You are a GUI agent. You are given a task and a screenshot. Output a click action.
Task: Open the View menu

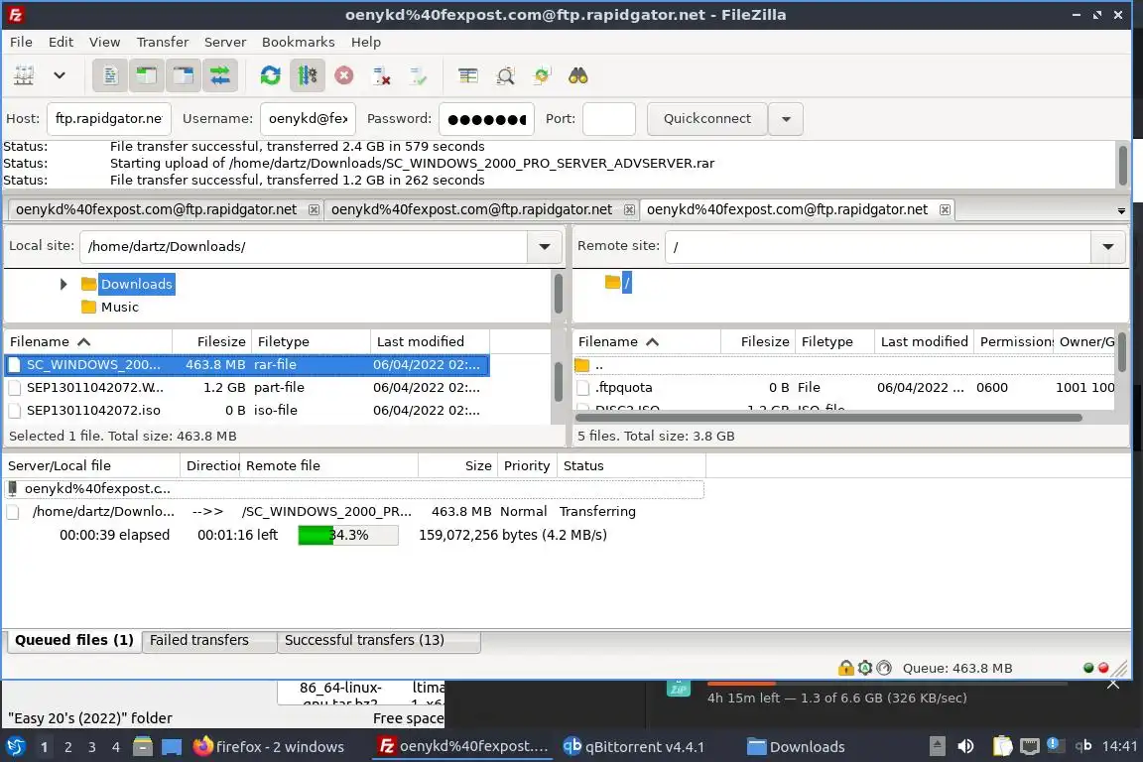coord(104,43)
